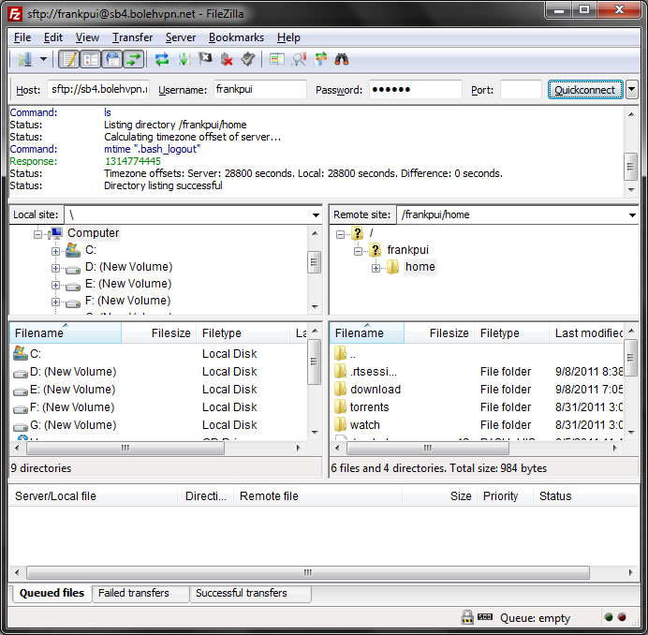Select Computer in local tree
648x635 pixels.
pyautogui.click(x=93, y=233)
